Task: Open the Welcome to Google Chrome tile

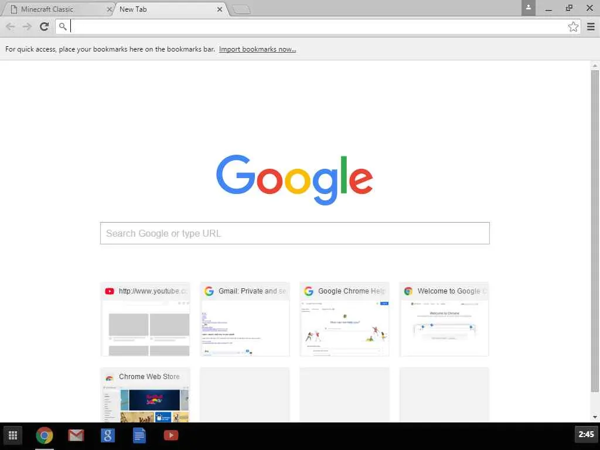Action: tap(444, 319)
